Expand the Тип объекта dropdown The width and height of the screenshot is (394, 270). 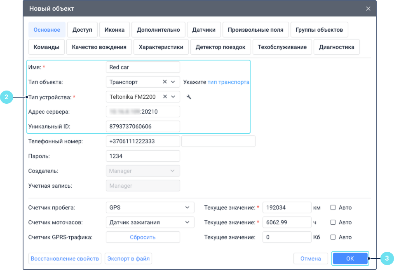tap(173, 82)
